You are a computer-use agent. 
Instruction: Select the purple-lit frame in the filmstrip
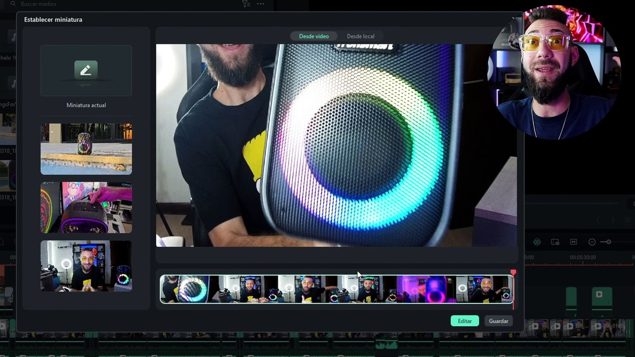click(426, 289)
